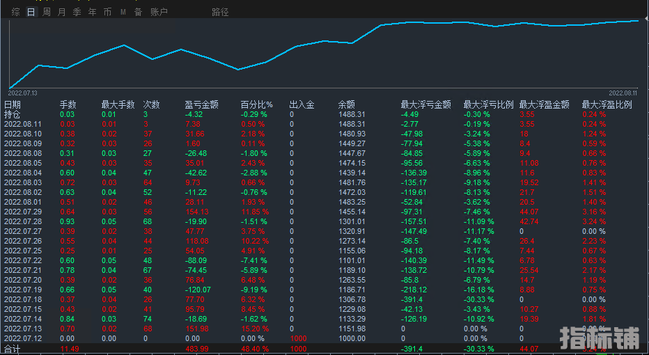Click max floating loss -391.4 in 2022.07.18 row
Screen dimensions: 649x355
click(x=412, y=299)
